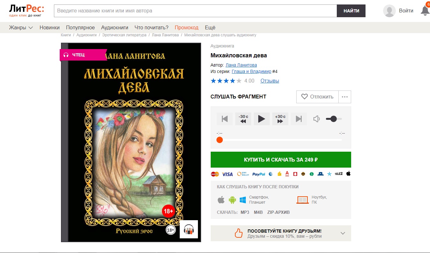This screenshot has height=253, width=430.
Task: Click the green buy and download button
Action: (x=281, y=160)
